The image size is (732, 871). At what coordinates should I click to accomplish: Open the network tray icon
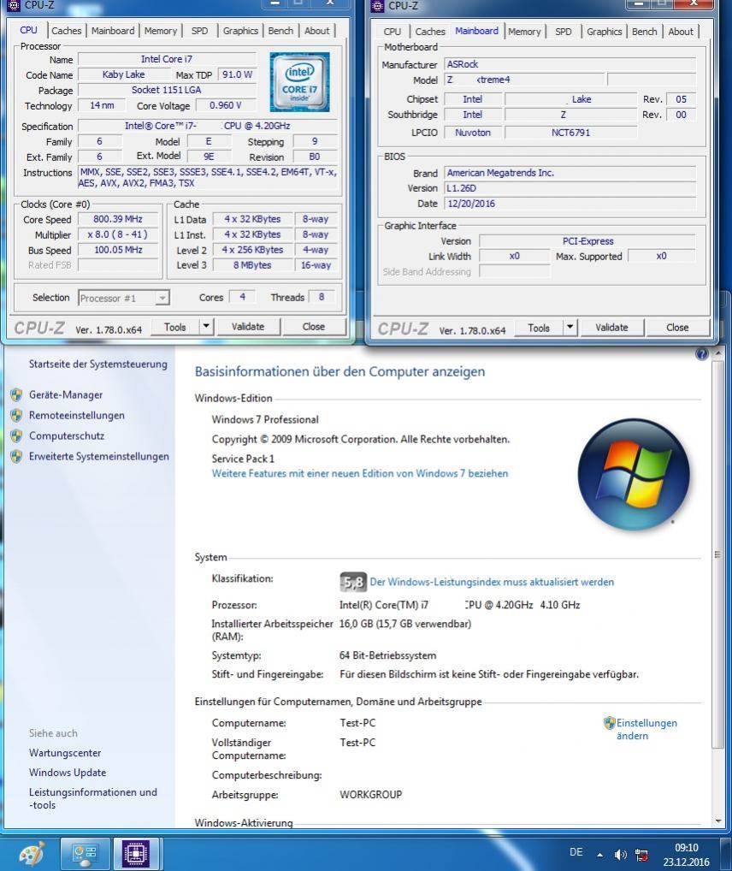point(641,855)
